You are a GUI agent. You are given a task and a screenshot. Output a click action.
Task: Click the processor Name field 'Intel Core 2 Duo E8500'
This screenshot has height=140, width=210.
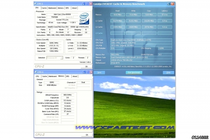point(62,14)
